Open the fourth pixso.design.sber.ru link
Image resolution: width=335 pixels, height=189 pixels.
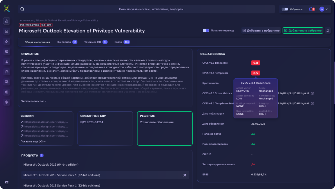click(44, 135)
